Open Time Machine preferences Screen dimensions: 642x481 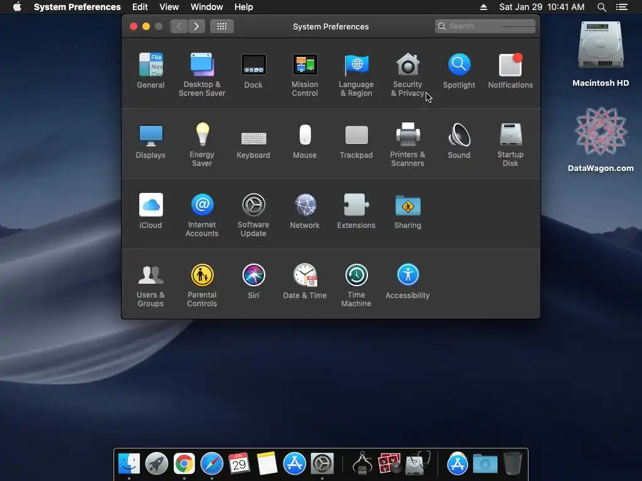click(356, 285)
